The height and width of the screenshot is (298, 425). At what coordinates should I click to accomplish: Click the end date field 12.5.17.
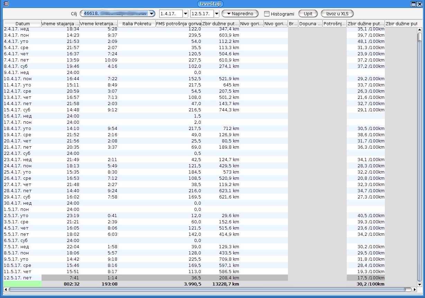[x=202, y=14]
